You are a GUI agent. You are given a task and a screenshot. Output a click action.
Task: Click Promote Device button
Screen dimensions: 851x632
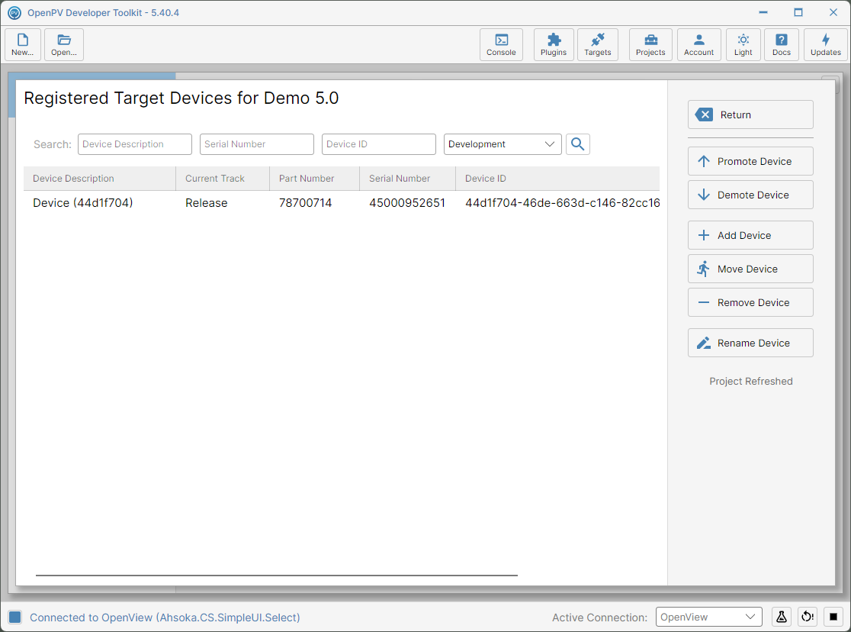point(750,161)
